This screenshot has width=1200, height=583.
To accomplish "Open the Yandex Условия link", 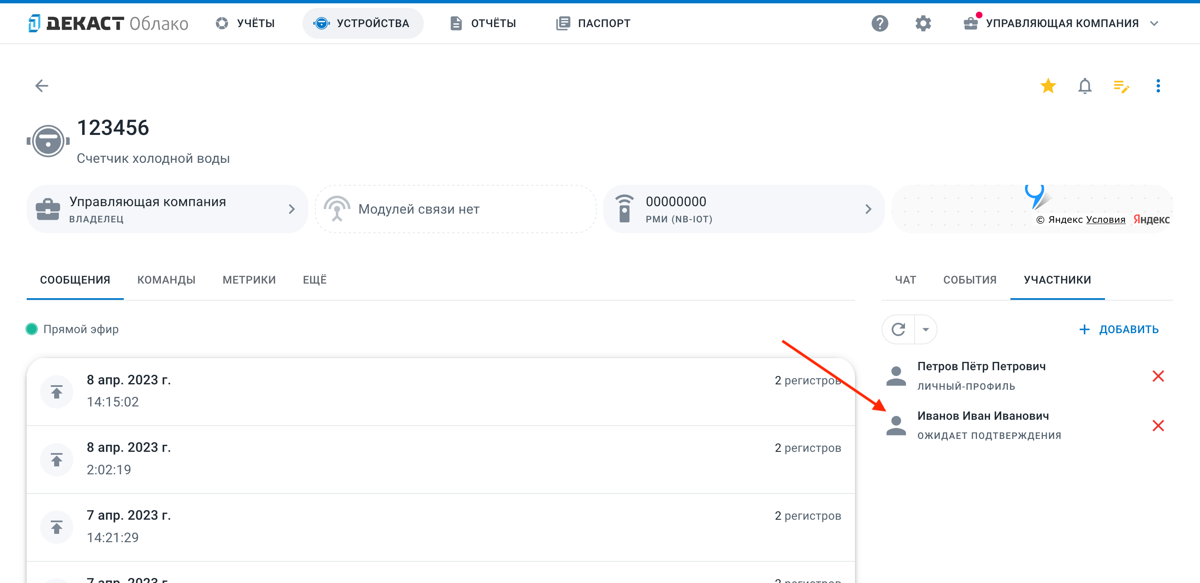I will (x=1105, y=220).
